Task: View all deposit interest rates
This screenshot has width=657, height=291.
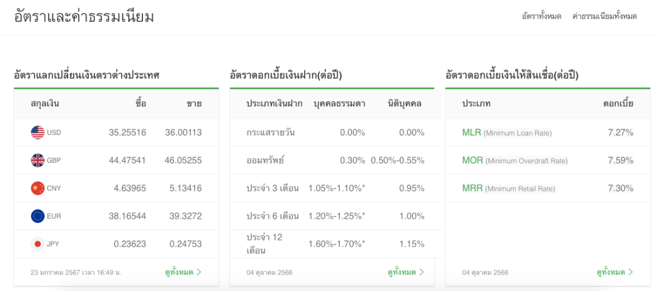Action: [402, 272]
